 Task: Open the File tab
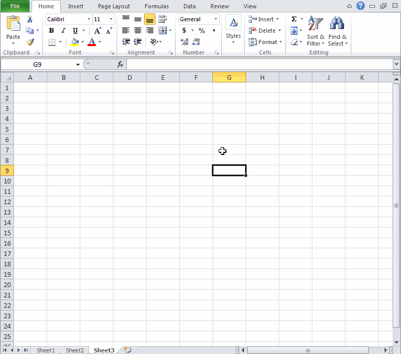[x=15, y=6]
